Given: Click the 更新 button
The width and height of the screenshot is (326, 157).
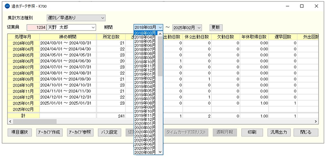Looking at the screenshot, I should 216,27.
